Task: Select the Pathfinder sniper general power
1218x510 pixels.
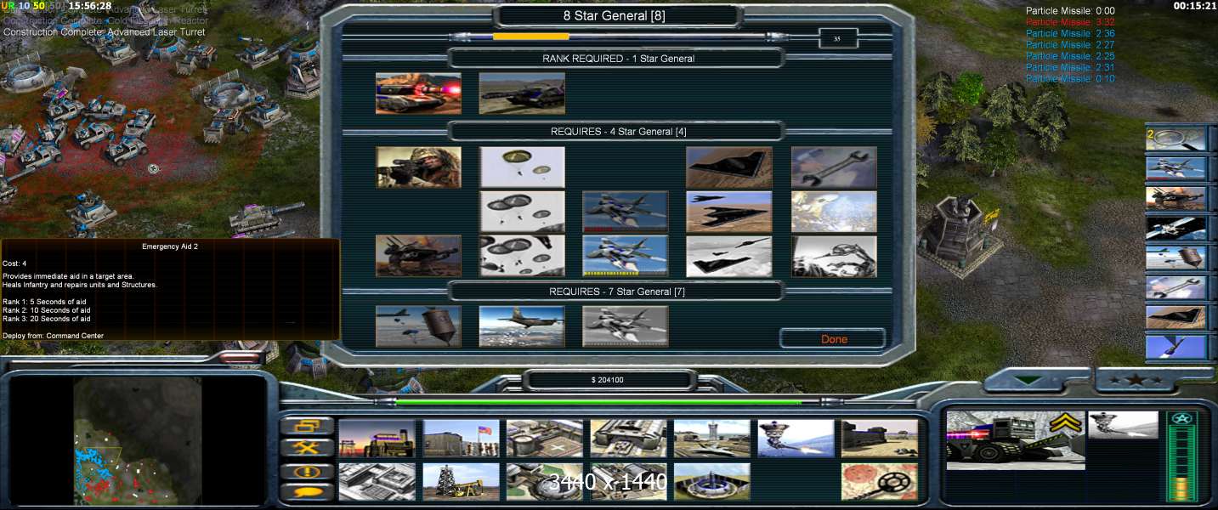Action: tap(418, 167)
